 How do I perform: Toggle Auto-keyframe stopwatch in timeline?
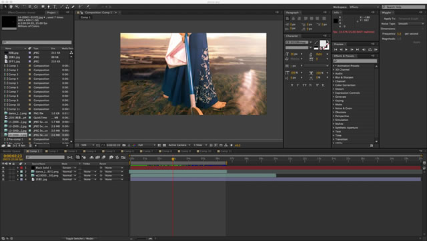click(117, 157)
